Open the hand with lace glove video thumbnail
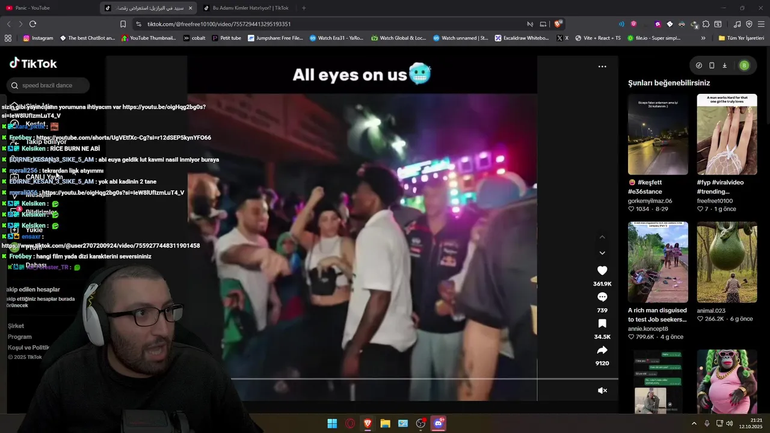The height and width of the screenshot is (433, 770). 727,134
